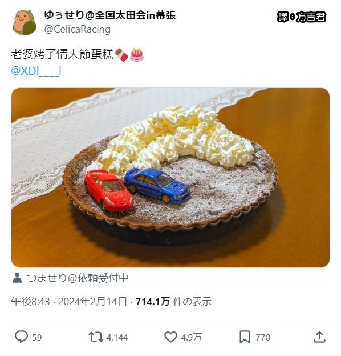Click the 譯:方吉君 watermark label
Image resolution: width=341 pixels, height=356 pixels.
point(301,17)
